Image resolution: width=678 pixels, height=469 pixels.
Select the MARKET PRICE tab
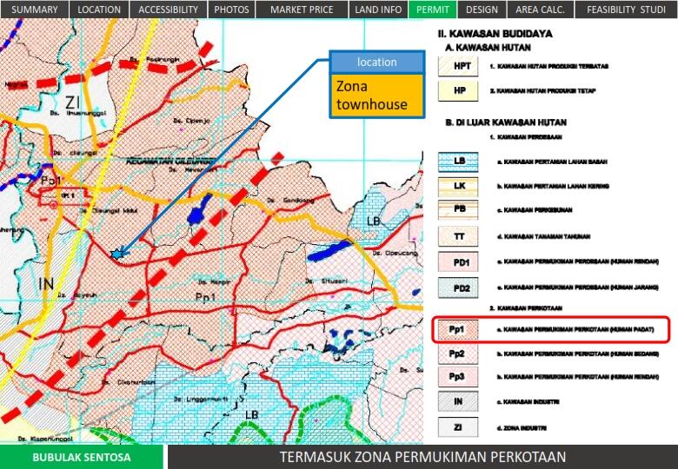[x=302, y=9]
